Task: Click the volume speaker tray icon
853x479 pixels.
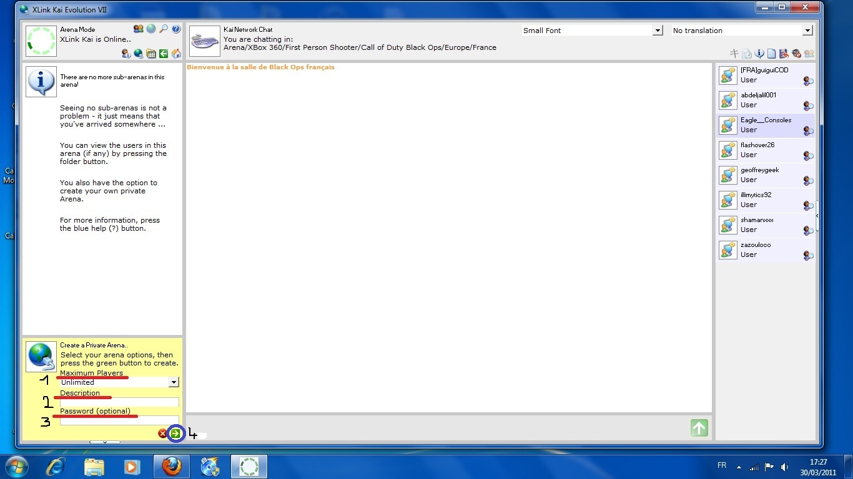Action: pyautogui.click(x=784, y=467)
